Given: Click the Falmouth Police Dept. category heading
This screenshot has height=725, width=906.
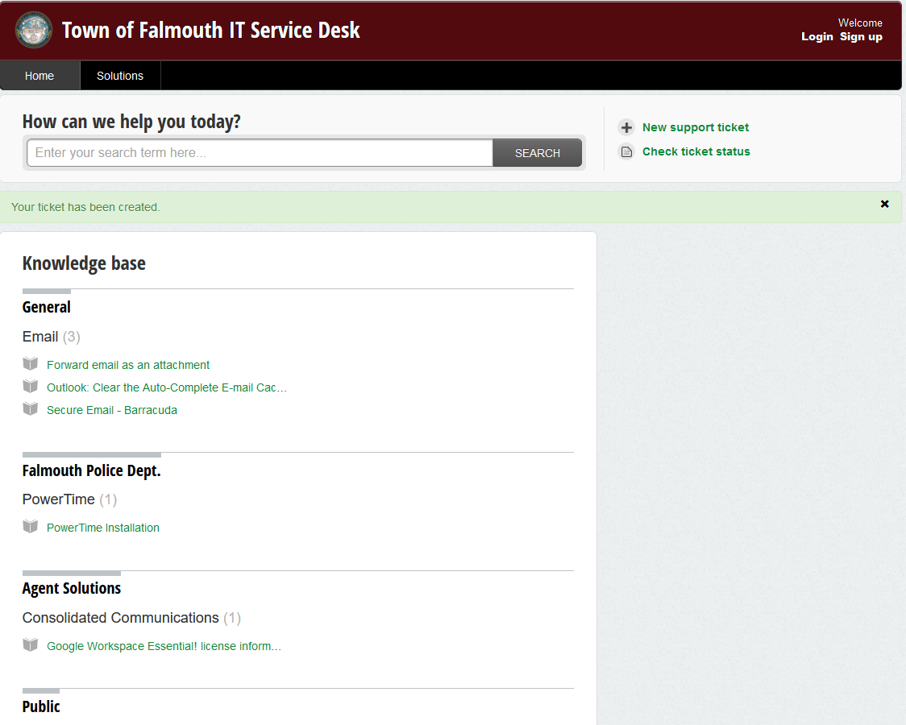Looking at the screenshot, I should coord(91,471).
